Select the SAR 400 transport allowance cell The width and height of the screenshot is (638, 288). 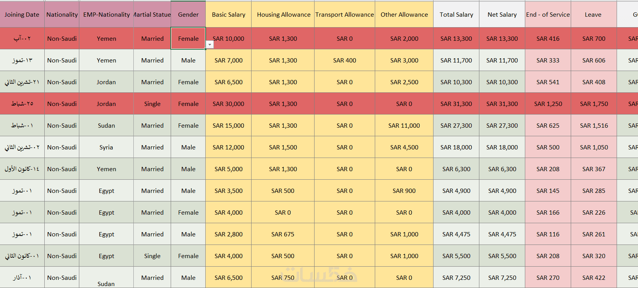click(x=344, y=60)
